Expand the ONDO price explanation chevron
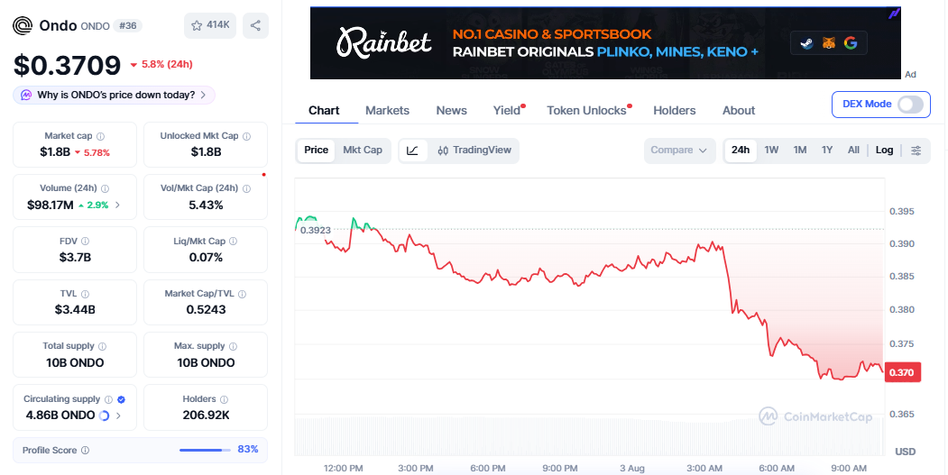The height and width of the screenshot is (475, 948). coord(203,95)
